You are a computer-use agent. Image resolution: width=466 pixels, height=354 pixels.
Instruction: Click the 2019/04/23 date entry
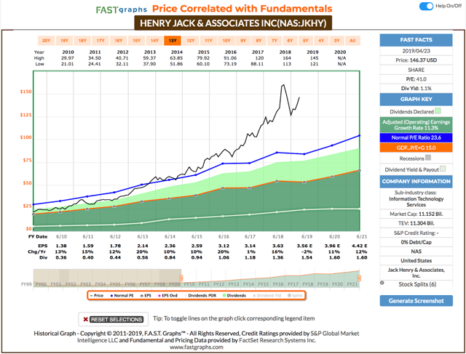[x=416, y=51]
